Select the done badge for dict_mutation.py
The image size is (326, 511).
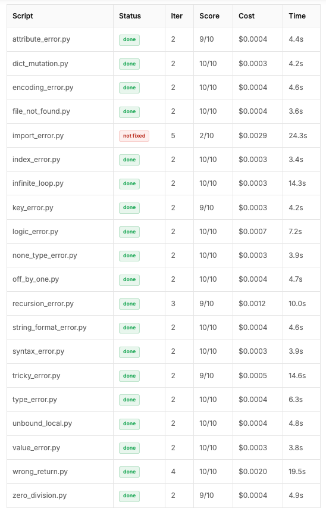point(129,64)
